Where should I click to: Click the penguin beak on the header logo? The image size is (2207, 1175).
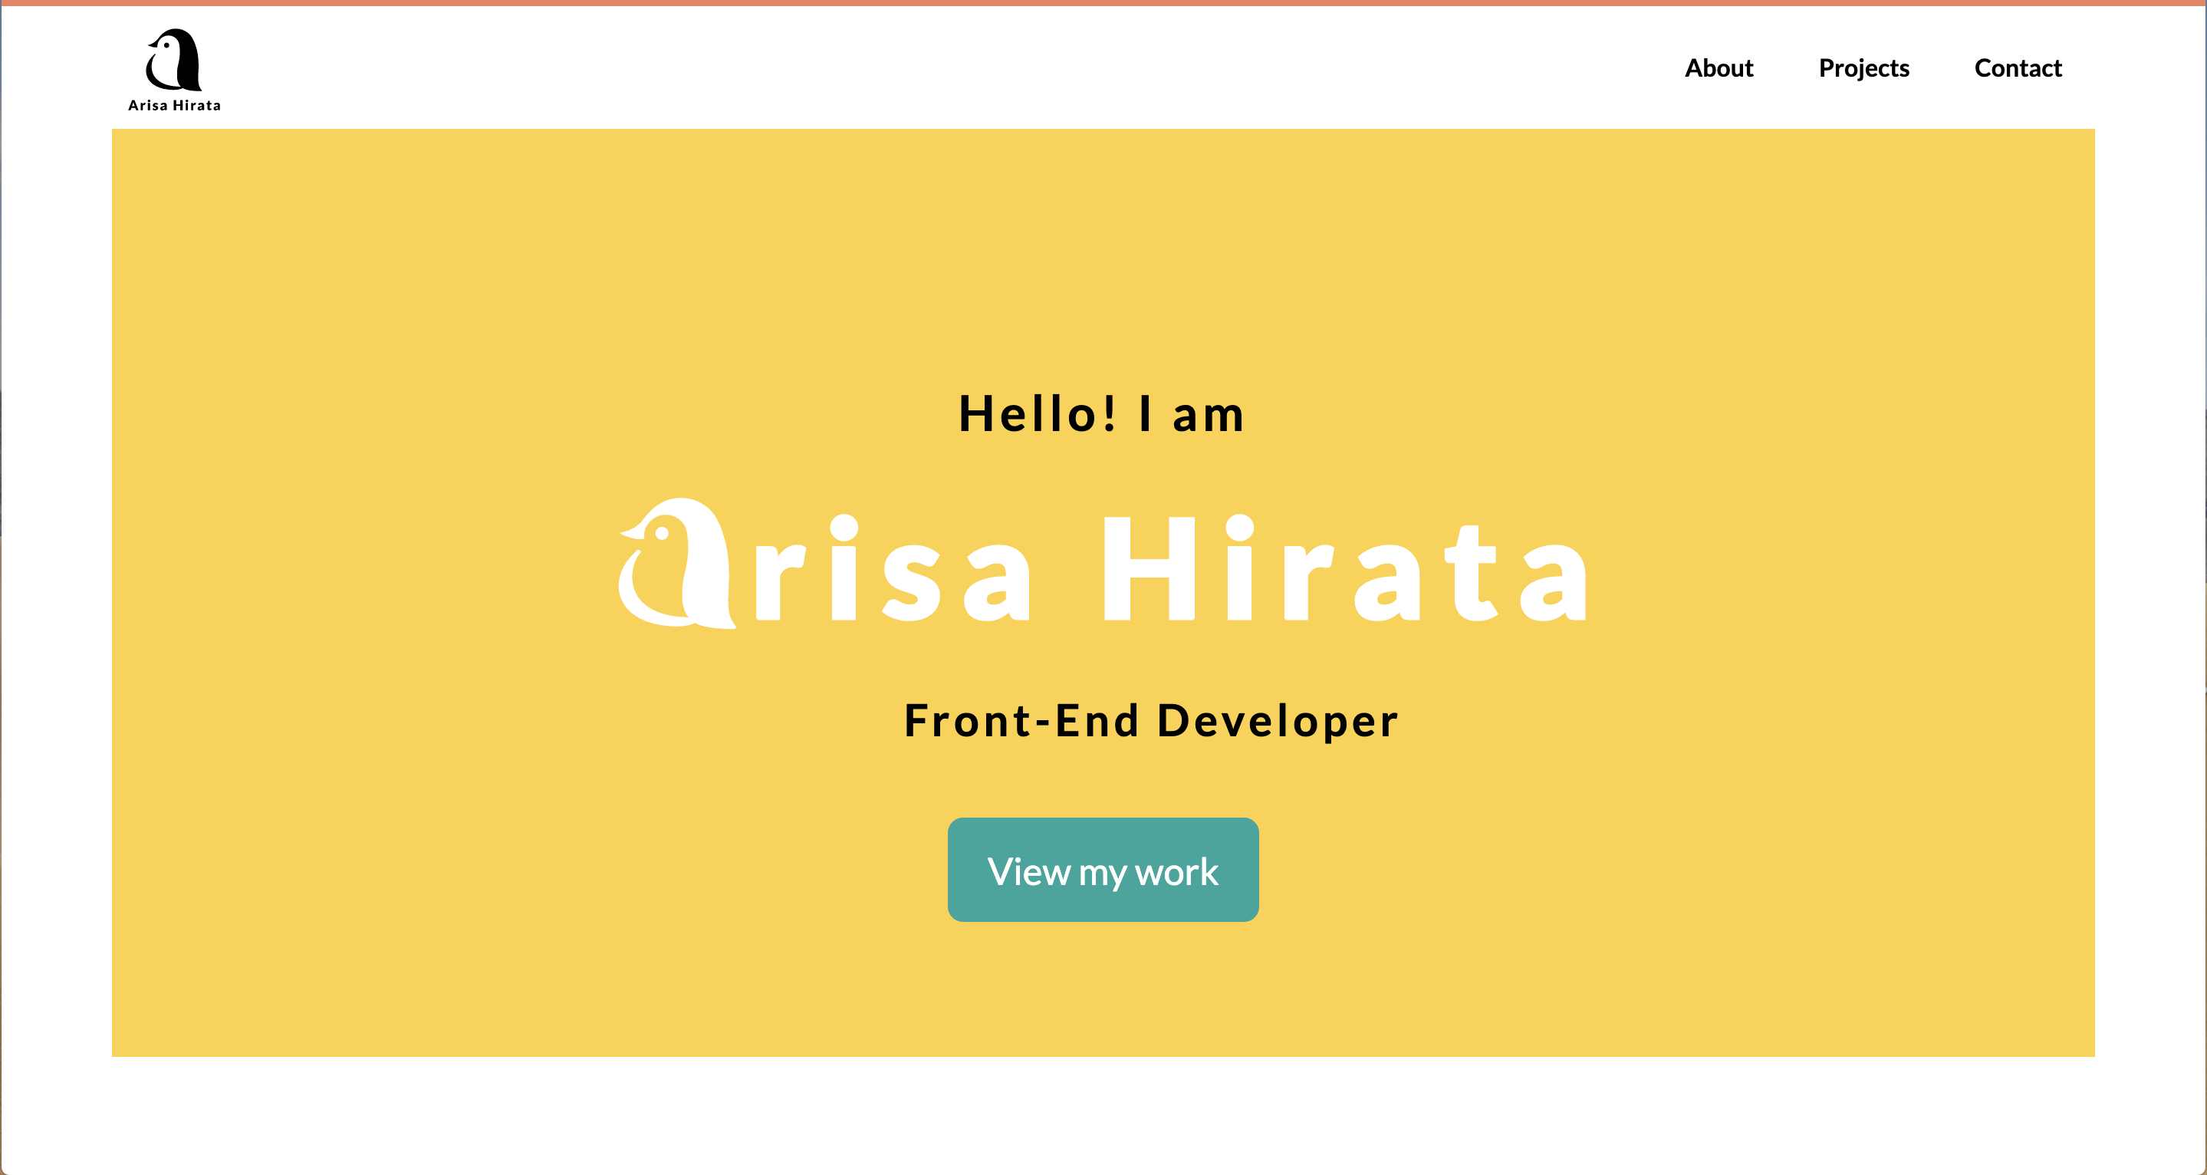pyautogui.click(x=153, y=45)
